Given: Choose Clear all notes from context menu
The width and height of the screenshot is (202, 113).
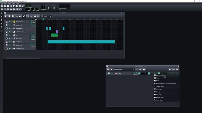Looking at the screenshot, I should click(x=167, y=86).
